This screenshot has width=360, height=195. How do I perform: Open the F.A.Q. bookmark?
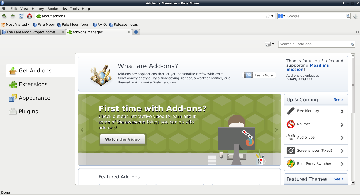point(100,24)
